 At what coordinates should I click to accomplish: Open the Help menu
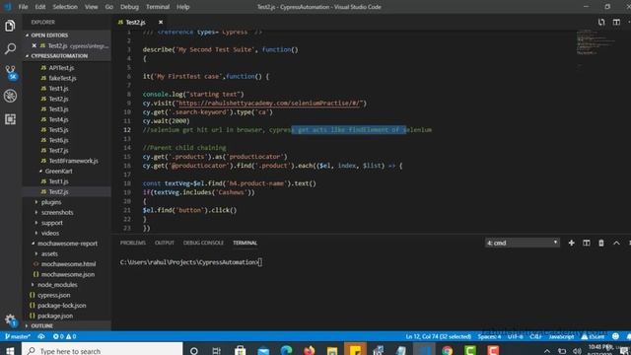[x=182, y=7]
